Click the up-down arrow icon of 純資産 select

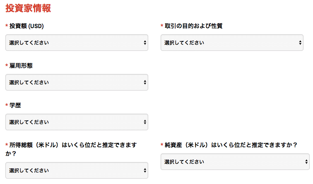pyautogui.click(x=306, y=162)
